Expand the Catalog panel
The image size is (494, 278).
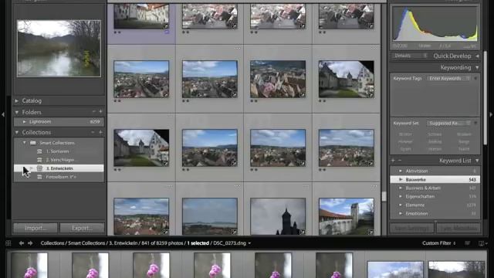coord(17,101)
